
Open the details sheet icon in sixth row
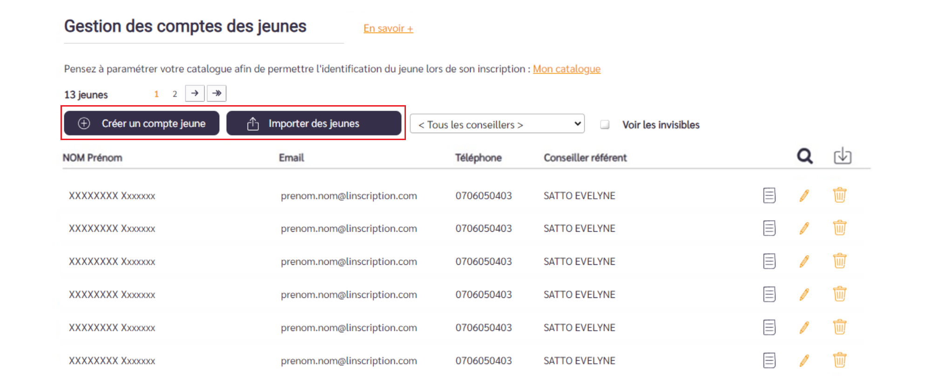coord(769,360)
